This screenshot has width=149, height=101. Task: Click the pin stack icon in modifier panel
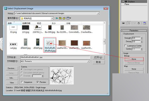click(123, 23)
